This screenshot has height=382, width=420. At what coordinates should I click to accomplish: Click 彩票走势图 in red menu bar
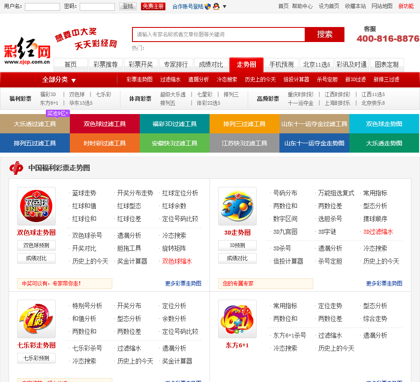[140, 80]
